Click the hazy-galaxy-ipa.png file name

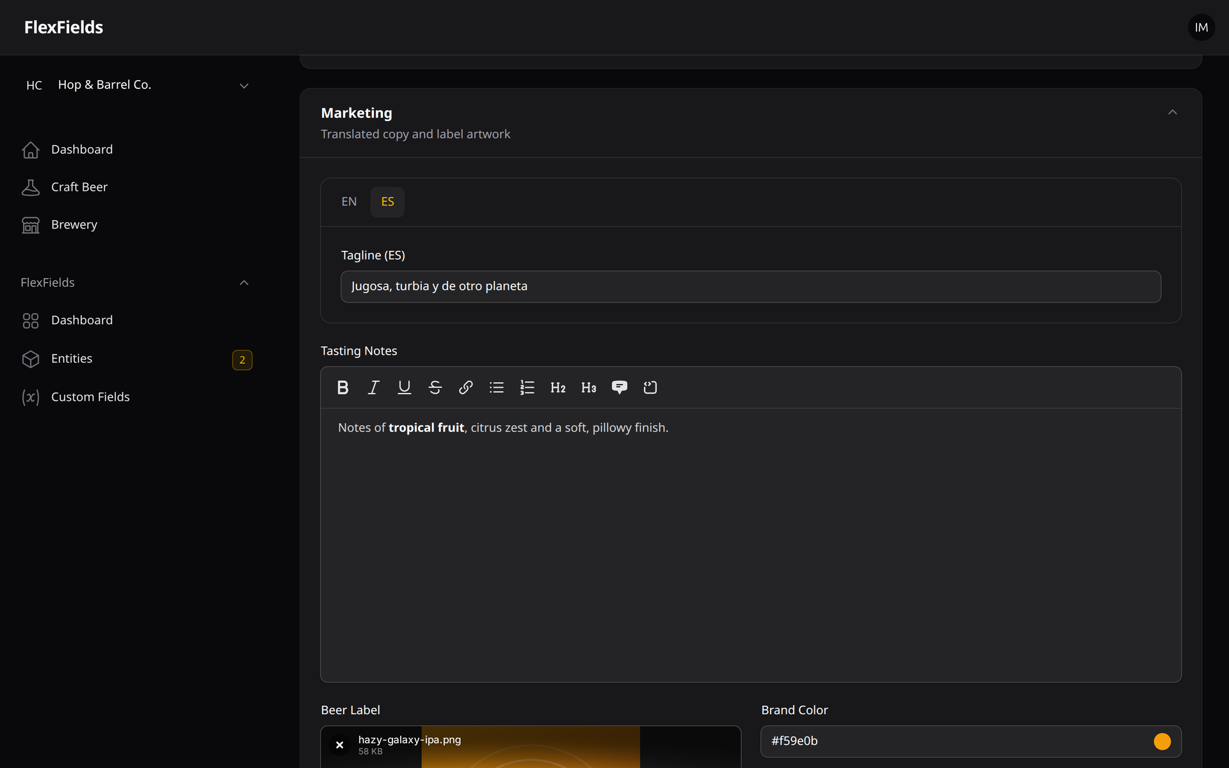point(410,740)
